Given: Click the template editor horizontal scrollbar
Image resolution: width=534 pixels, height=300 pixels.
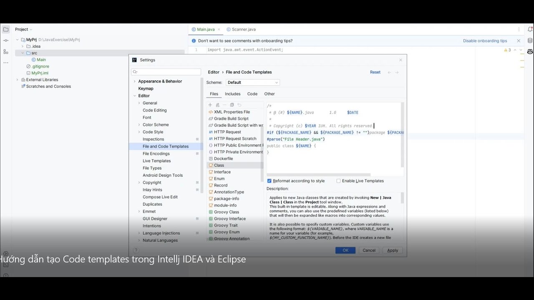Looking at the screenshot, I should [x=319, y=175].
